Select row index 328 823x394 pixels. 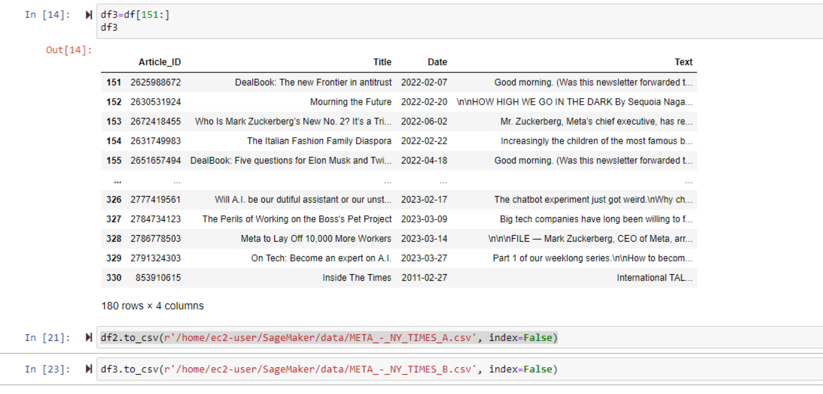pyautogui.click(x=114, y=239)
